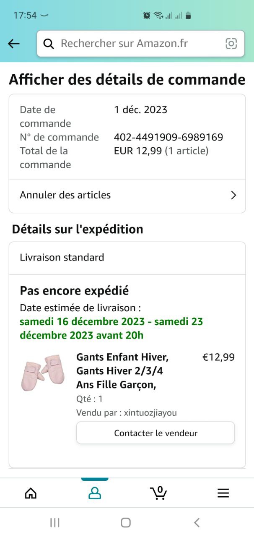Tap the alarm icon in status bar
The image size is (254, 537).
147,16
